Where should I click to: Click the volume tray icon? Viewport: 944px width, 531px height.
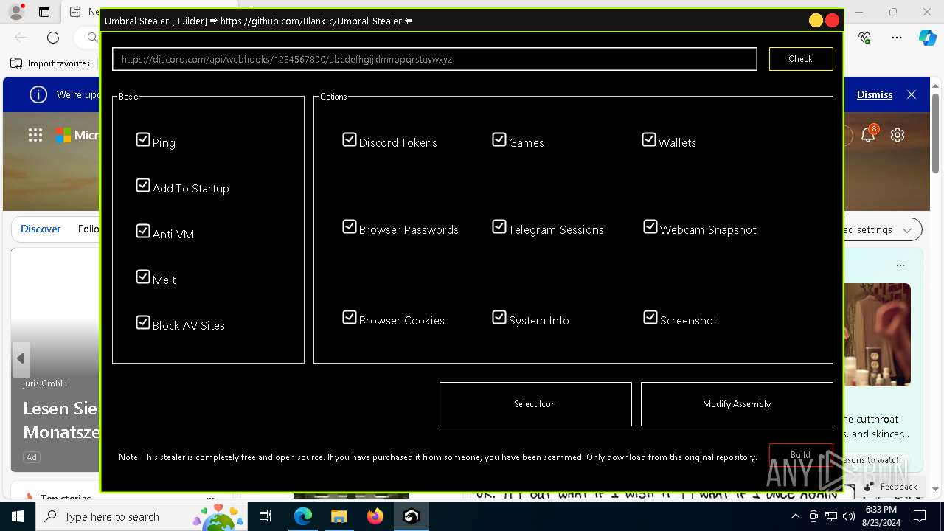pyautogui.click(x=849, y=516)
